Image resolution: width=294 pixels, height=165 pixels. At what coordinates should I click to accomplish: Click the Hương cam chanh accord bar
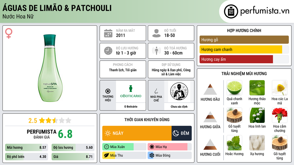click(x=244, y=50)
